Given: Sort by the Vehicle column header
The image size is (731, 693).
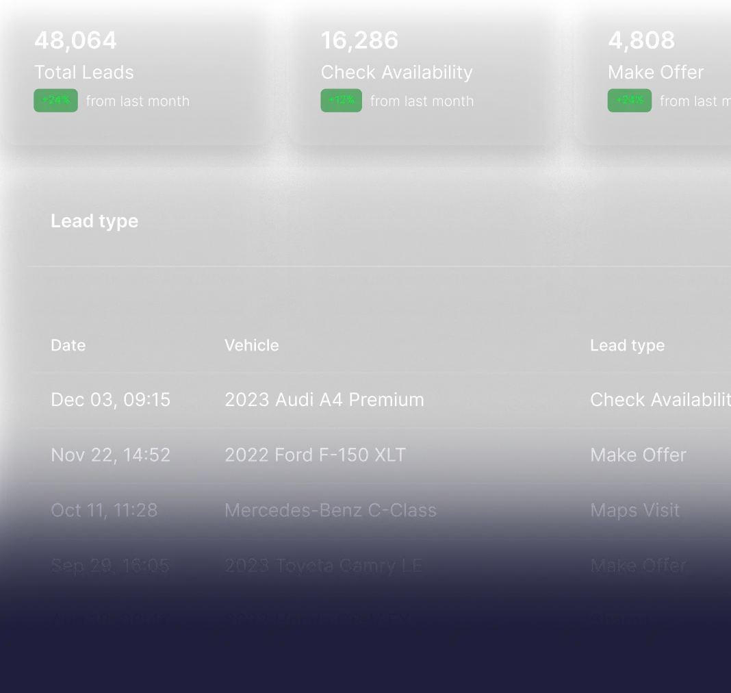Looking at the screenshot, I should click(x=252, y=345).
